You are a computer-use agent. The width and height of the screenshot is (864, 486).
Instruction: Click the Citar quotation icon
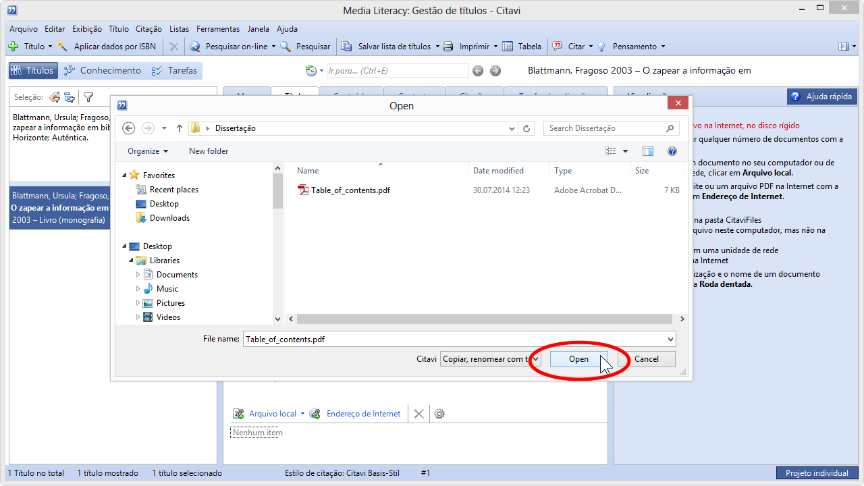click(558, 47)
